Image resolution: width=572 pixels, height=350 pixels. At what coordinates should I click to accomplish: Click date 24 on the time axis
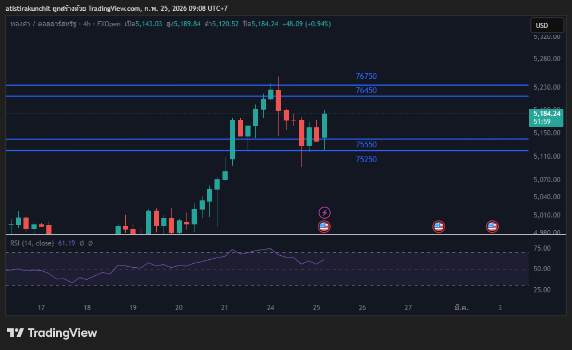point(271,308)
